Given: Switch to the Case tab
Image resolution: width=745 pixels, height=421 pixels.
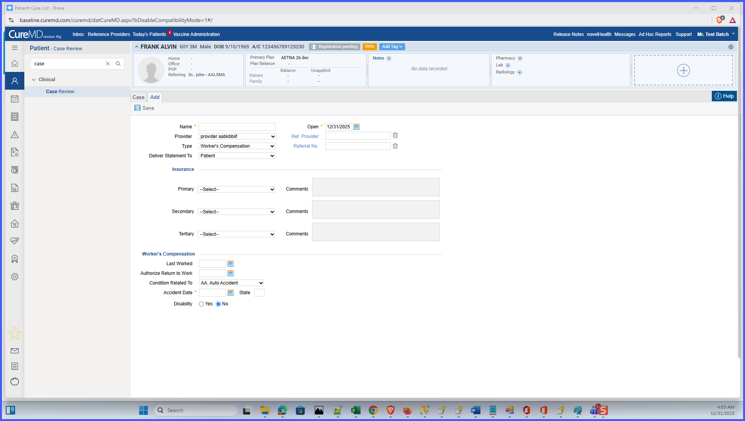Looking at the screenshot, I should point(138,97).
